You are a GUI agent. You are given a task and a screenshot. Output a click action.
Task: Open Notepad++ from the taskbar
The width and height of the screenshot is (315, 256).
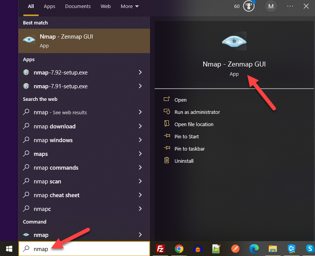click(216, 249)
